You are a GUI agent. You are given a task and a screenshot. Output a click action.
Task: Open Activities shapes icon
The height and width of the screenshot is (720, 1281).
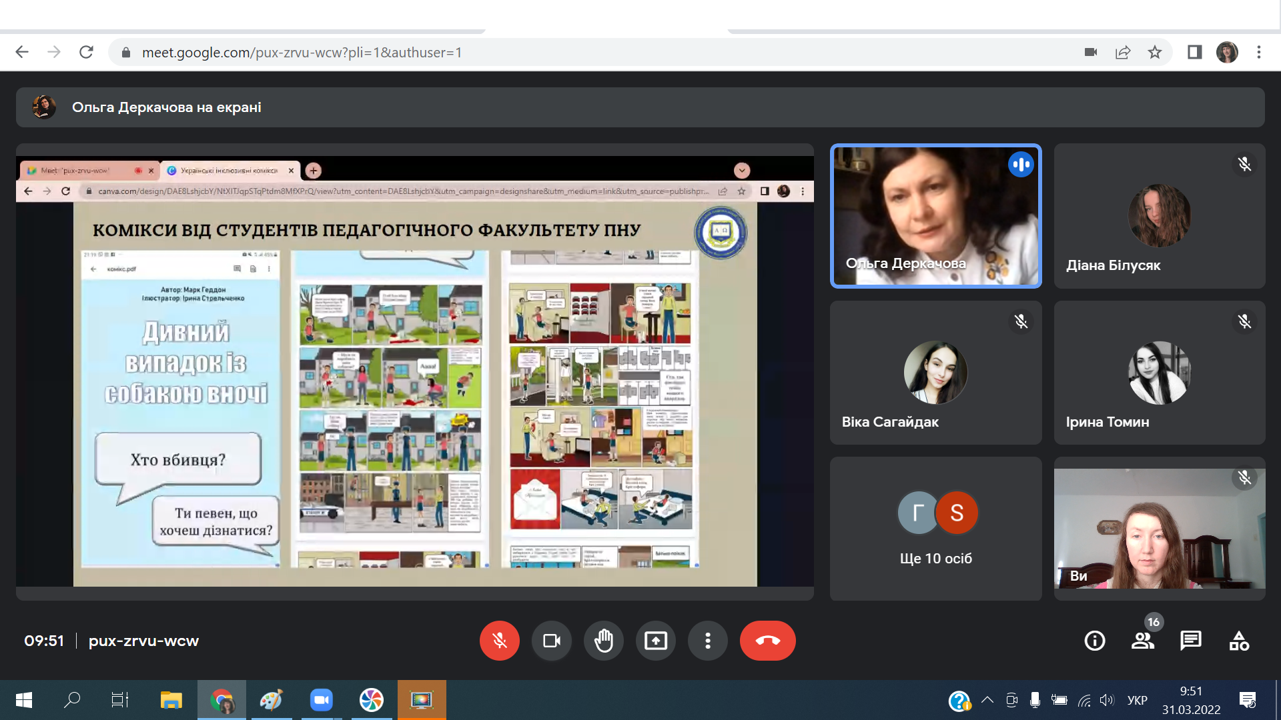click(x=1239, y=641)
